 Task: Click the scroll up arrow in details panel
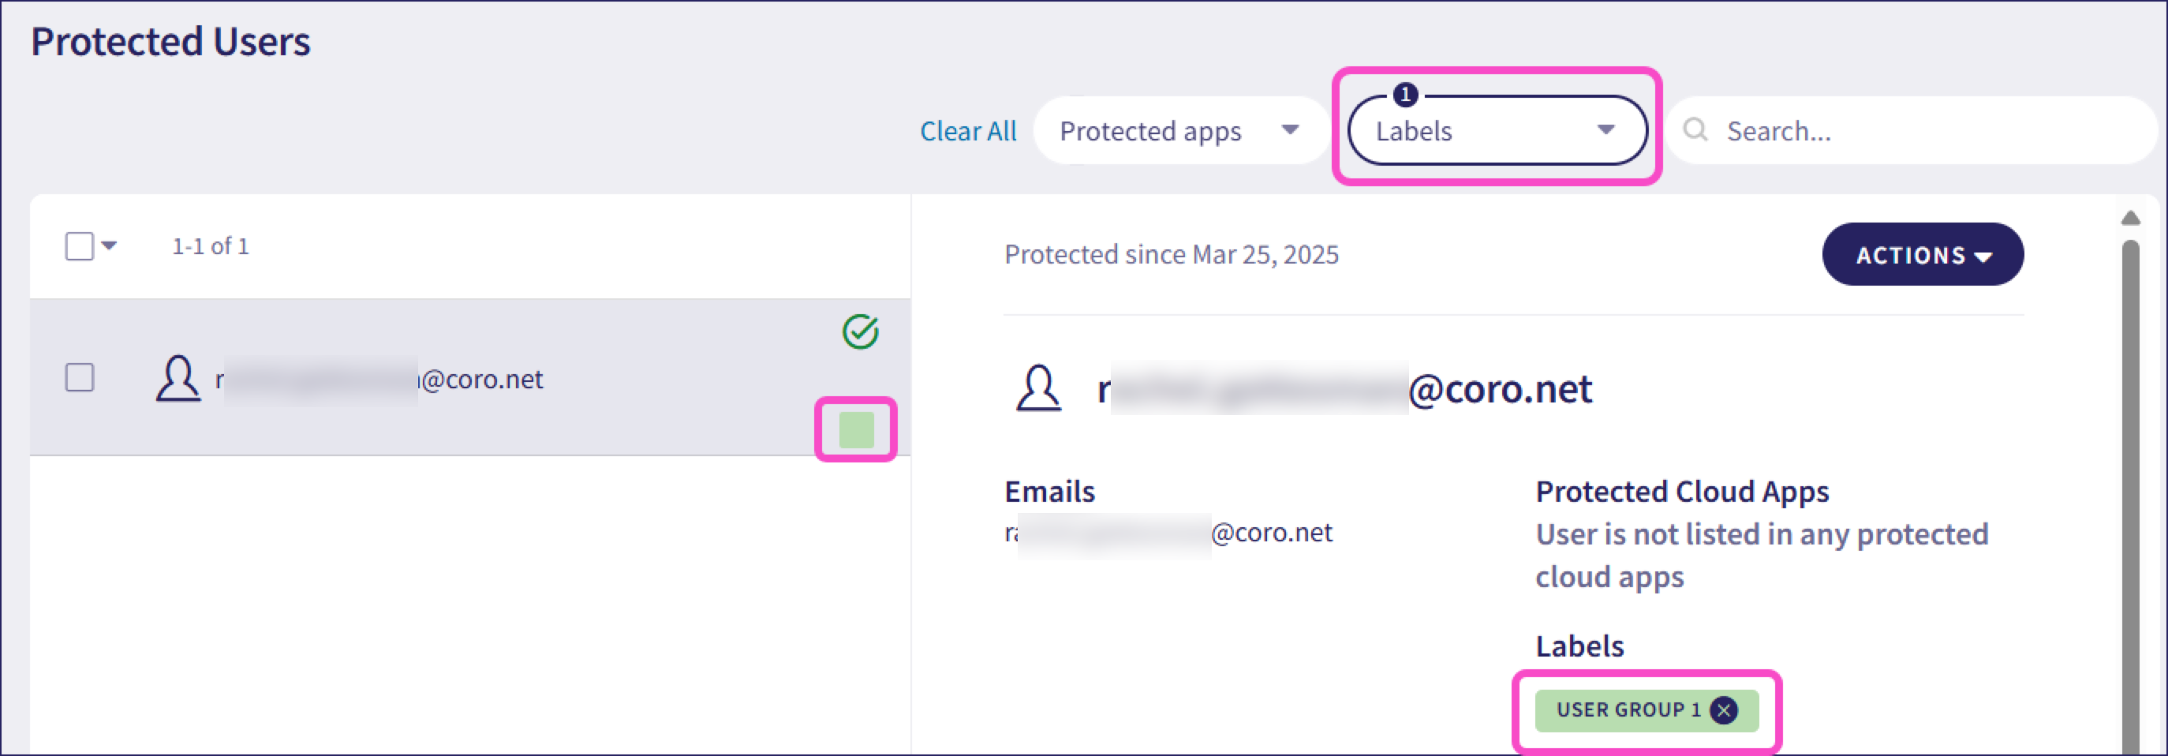click(x=2130, y=218)
